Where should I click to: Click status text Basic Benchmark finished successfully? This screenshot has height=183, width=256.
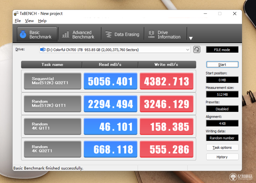(x=48, y=168)
